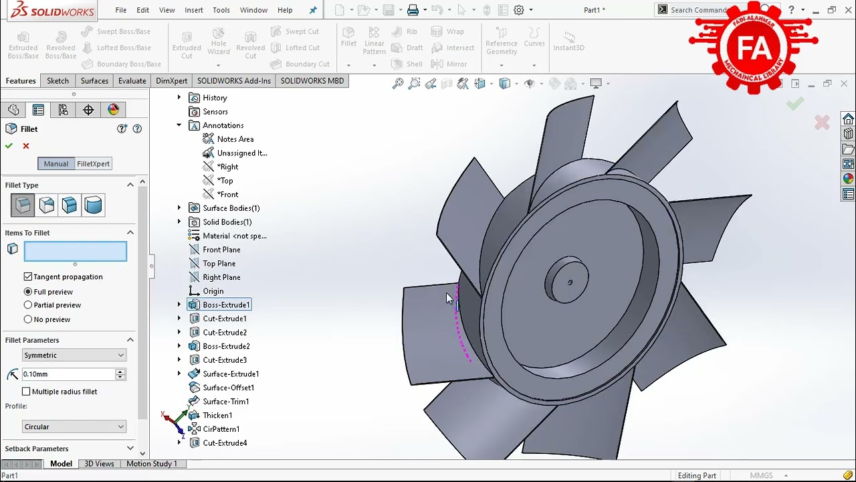Click the PropertyManager vertical scrollbar
856x482 pixels.
(142, 301)
